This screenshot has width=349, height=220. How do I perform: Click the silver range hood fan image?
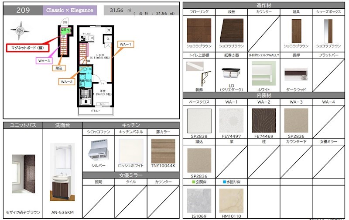coord(99,150)
